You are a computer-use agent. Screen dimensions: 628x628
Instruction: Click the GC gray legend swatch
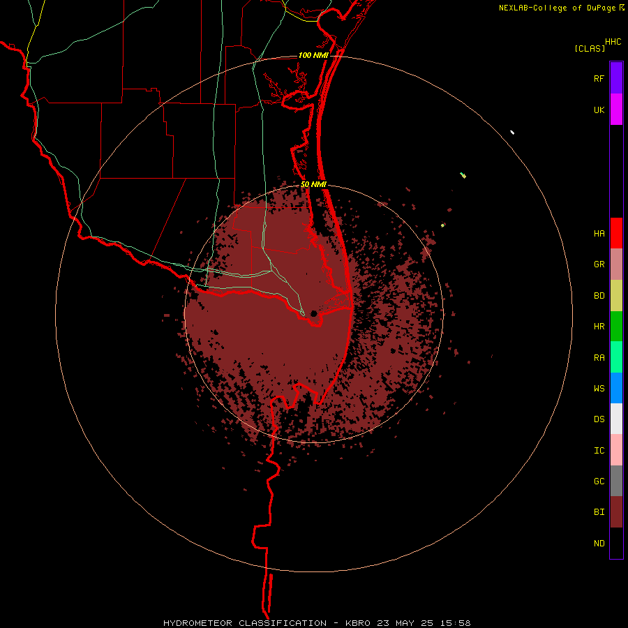point(616,481)
